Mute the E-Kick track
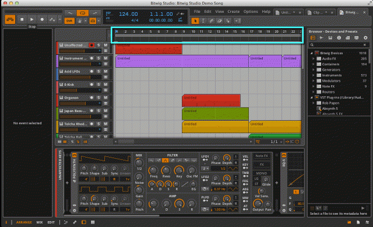 (105, 84)
